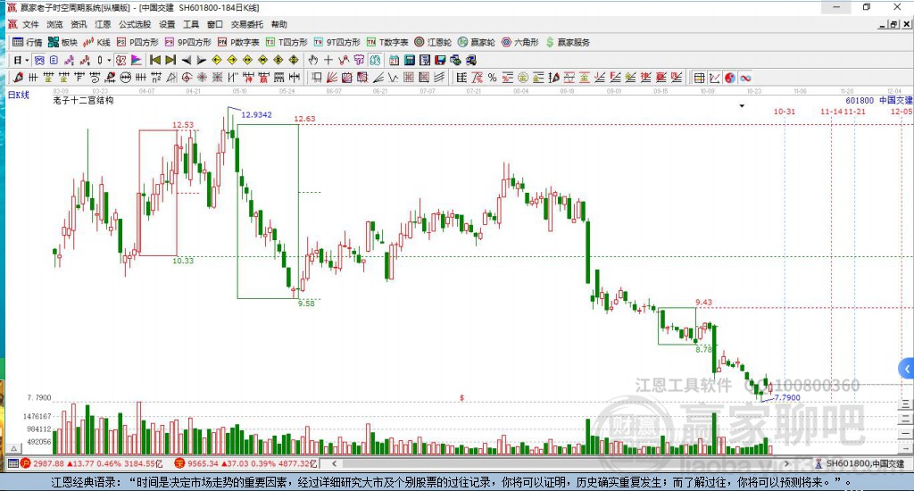Expand the 日 period dropdown arrow

28,60
